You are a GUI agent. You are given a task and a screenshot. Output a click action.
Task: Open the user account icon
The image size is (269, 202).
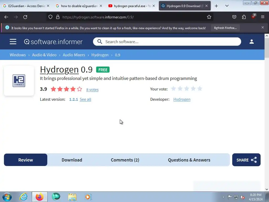(252, 42)
